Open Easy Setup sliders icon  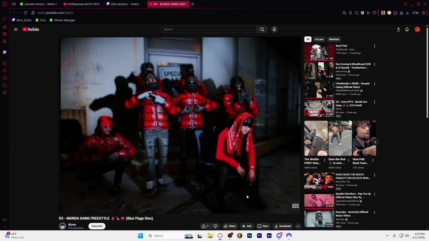point(424,13)
